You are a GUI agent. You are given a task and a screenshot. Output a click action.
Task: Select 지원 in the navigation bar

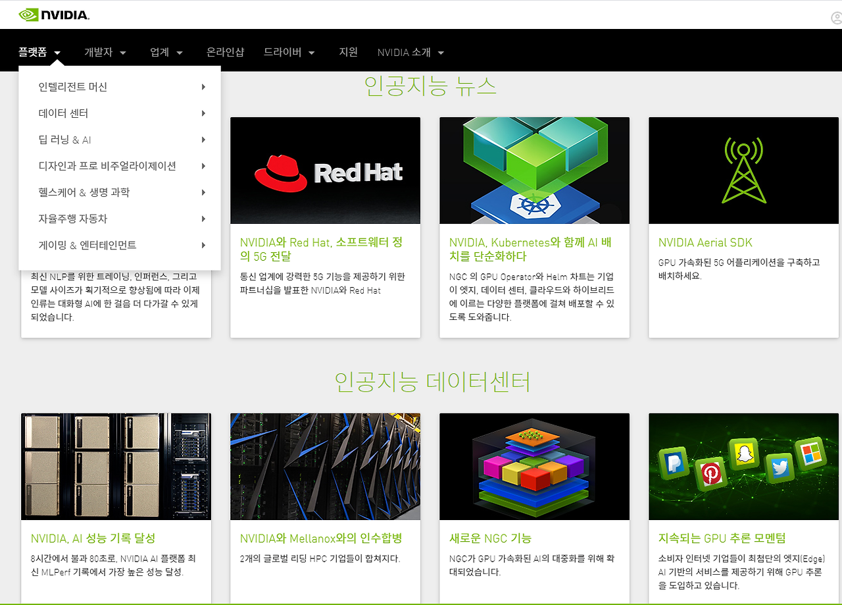[348, 52]
